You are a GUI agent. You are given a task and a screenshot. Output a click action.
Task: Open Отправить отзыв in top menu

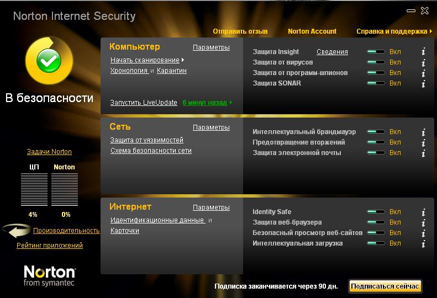click(240, 31)
